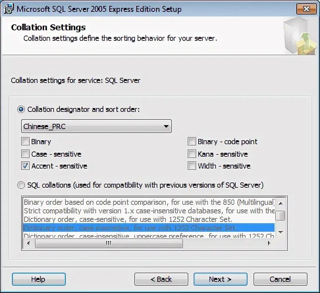Select 'Binary order based on code point comparison' row
The height and width of the screenshot is (293, 320).
pos(149,202)
